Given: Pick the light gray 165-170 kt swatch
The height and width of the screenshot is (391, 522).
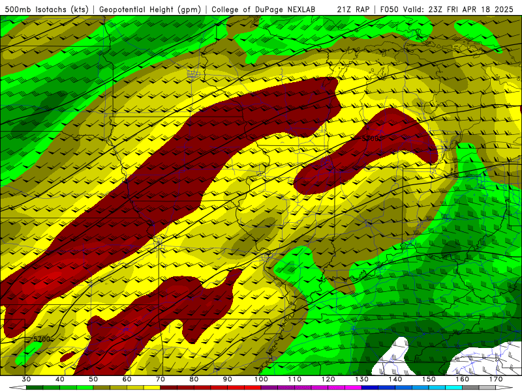Looking at the screenshot, I should (487, 388).
